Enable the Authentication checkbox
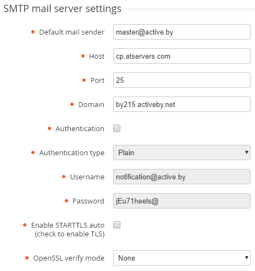 (117, 128)
